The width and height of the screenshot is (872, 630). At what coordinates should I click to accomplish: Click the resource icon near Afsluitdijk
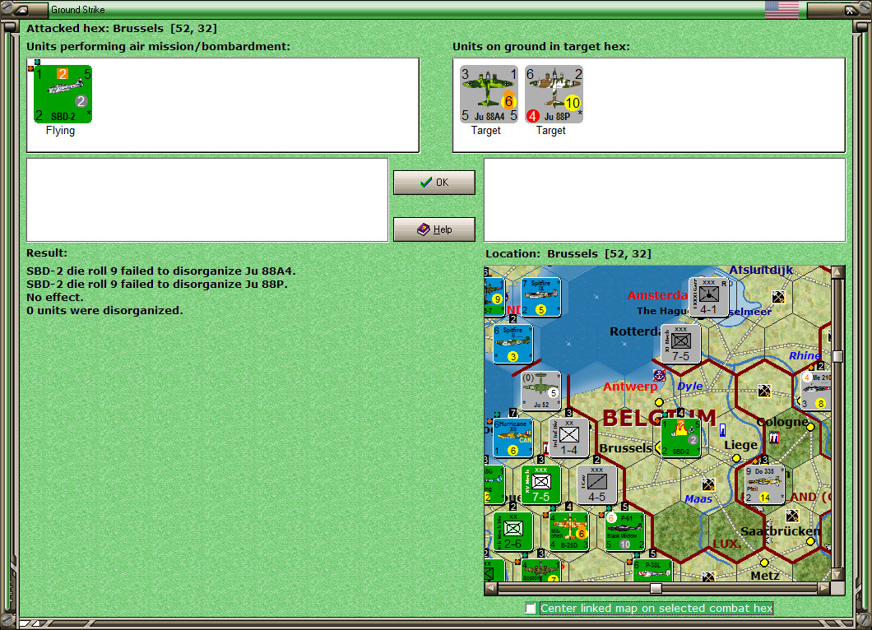(778, 297)
